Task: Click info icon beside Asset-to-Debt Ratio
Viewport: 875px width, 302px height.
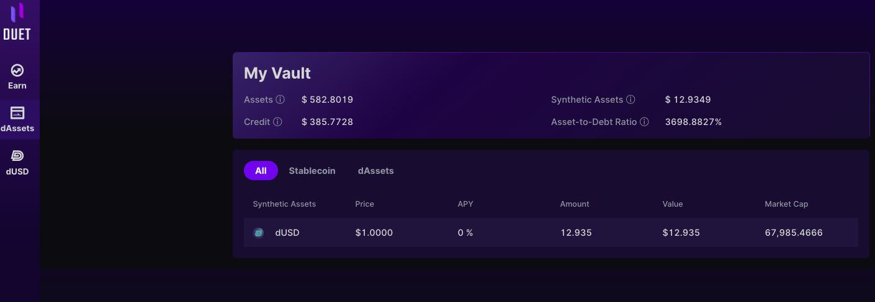Action: click(644, 122)
